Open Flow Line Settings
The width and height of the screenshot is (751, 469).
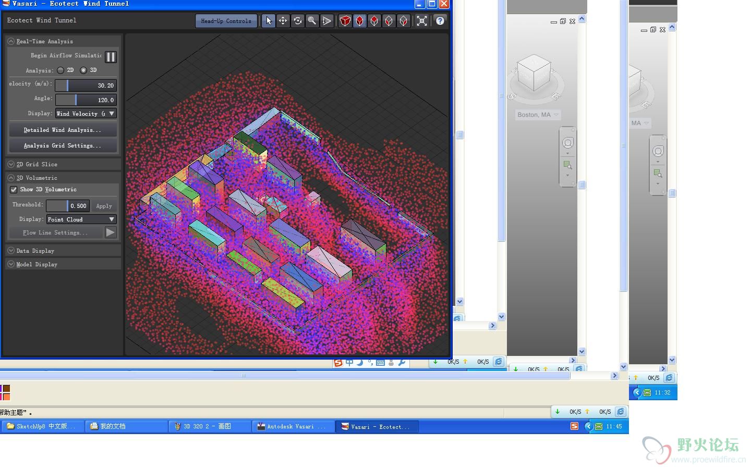pyautogui.click(x=56, y=232)
